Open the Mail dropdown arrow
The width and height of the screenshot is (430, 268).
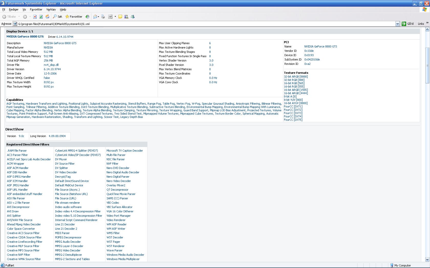(x=99, y=17)
